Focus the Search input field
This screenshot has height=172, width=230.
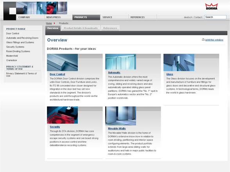(215, 17)
